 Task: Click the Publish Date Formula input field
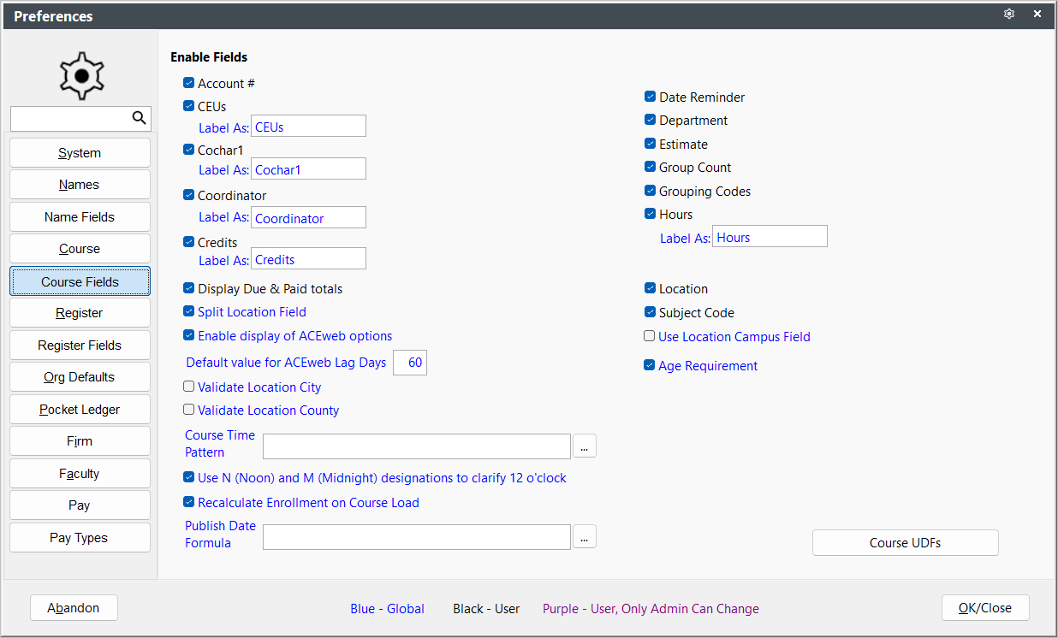point(417,537)
